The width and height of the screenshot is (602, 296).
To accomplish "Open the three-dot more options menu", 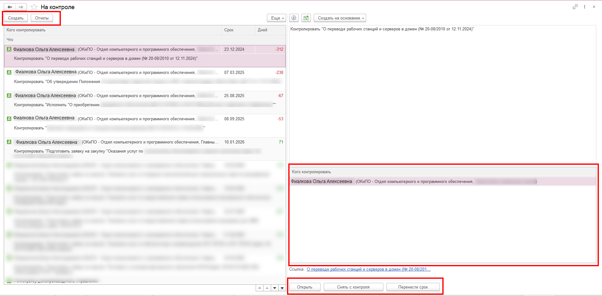I will coord(584,7).
